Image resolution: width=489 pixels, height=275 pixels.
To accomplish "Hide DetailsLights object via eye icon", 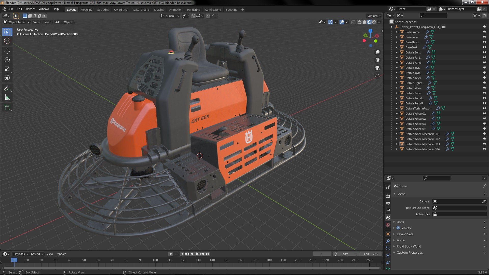I will (x=484, y=83).
